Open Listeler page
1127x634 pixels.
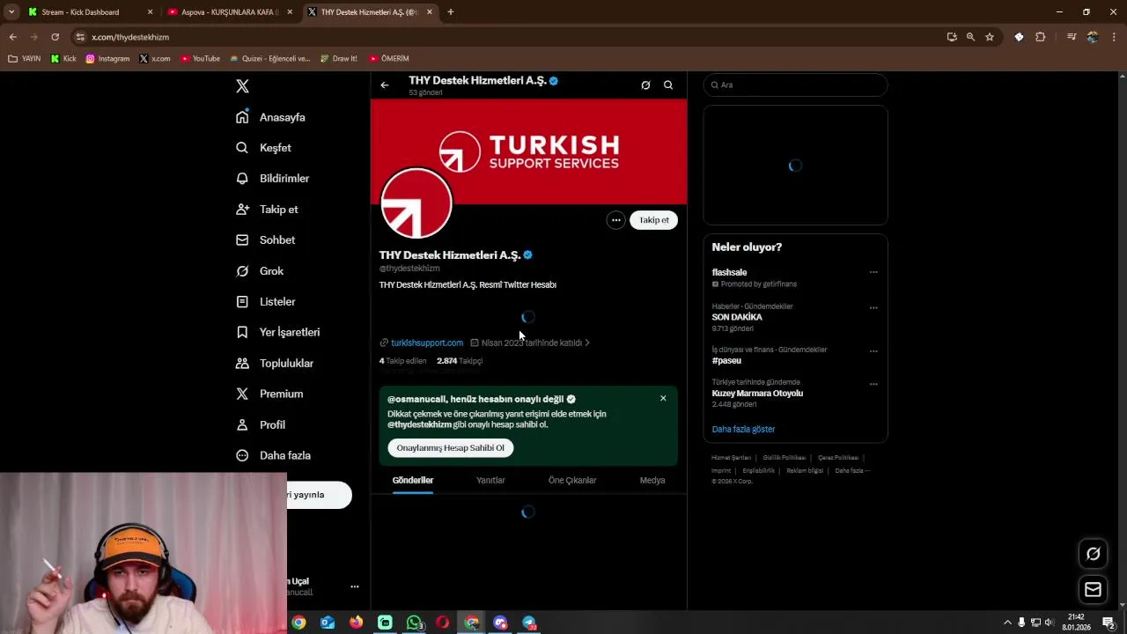265,302
